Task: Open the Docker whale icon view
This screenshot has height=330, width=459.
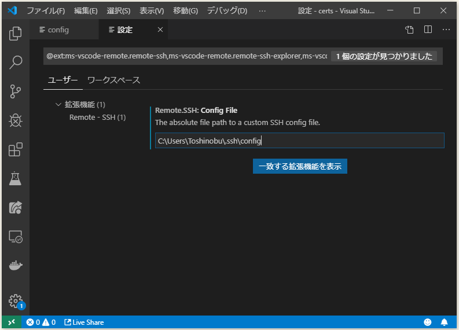Action: point(15,265)
